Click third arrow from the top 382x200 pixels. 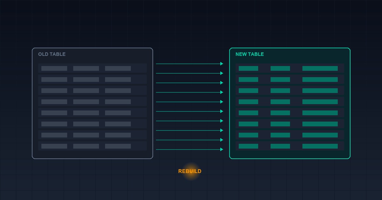tap(190, 83)
